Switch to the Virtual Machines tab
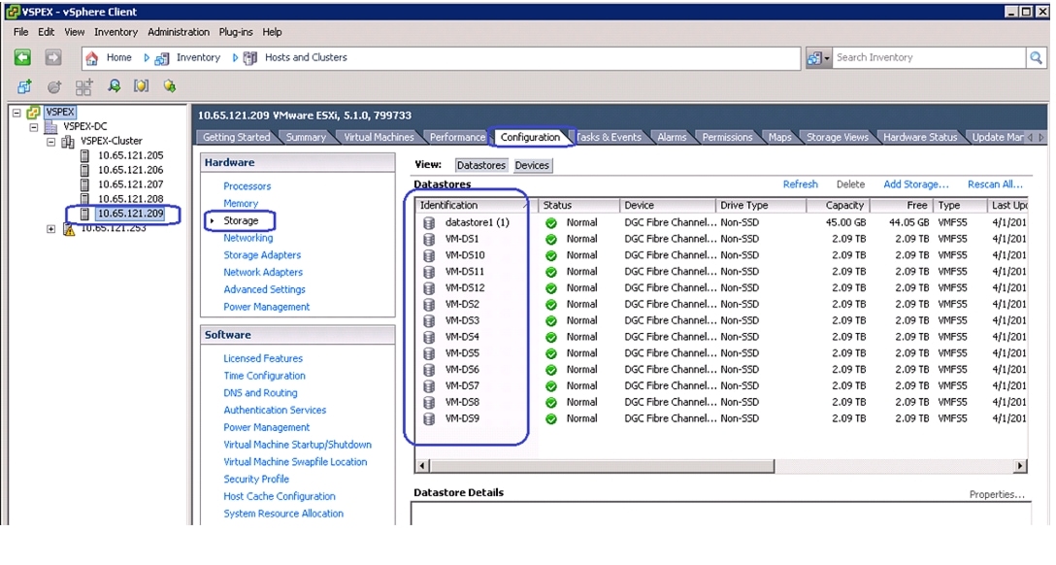The height and width of the screenshot is (565, 1056). click(x=379, y=137)
